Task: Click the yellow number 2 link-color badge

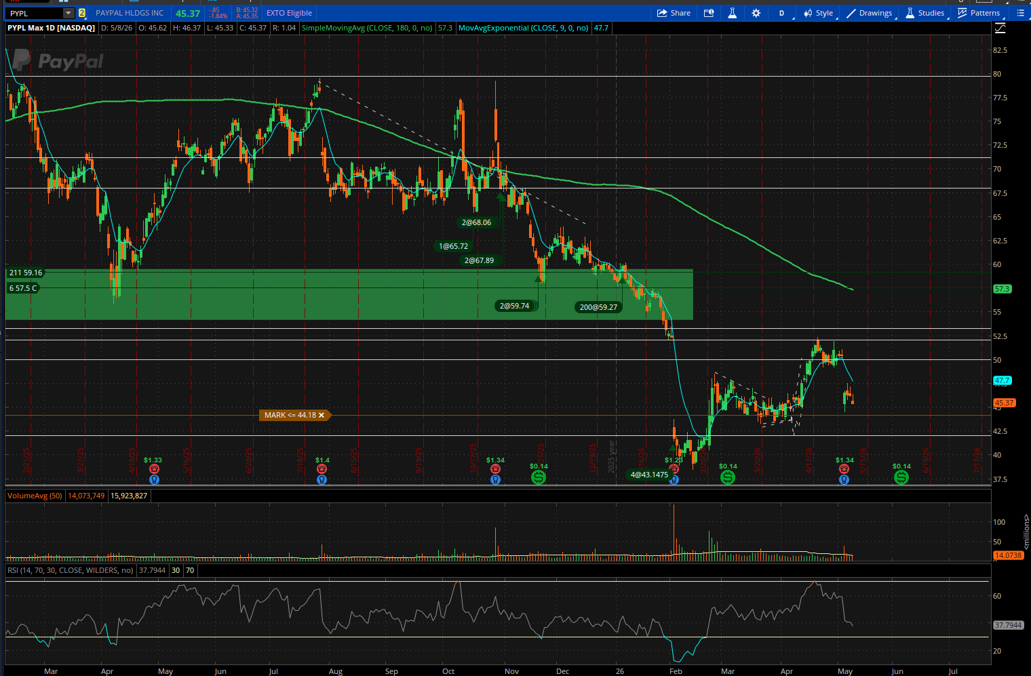Action: point(82,13)
